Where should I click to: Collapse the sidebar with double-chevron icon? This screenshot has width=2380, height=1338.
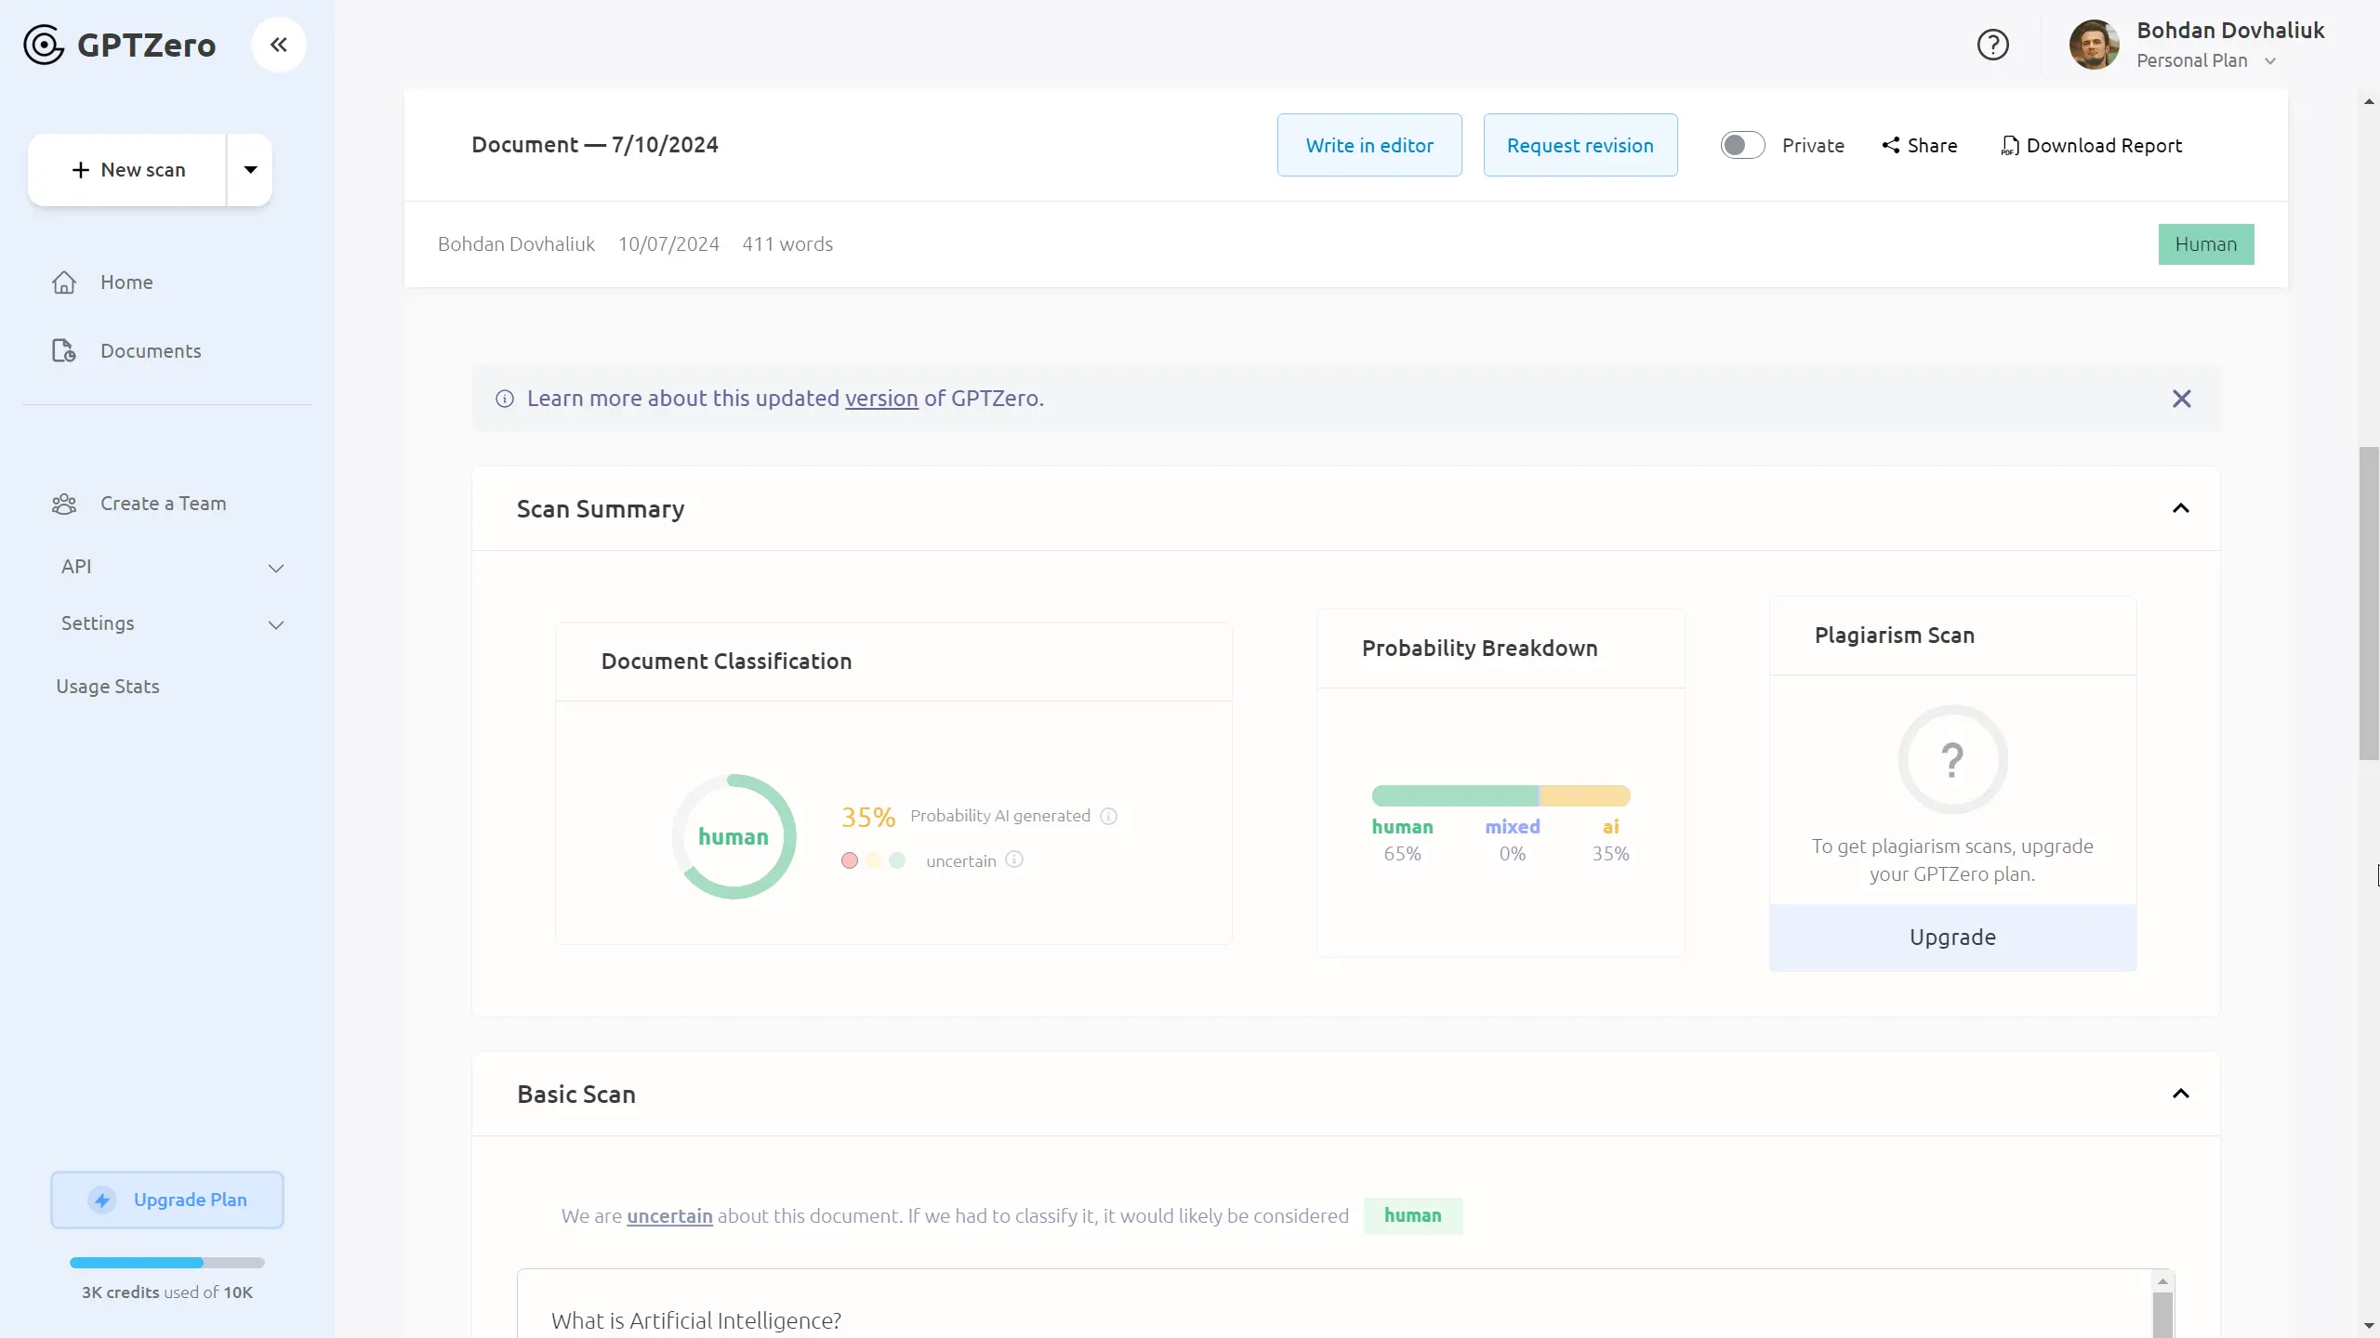[278, 45]
